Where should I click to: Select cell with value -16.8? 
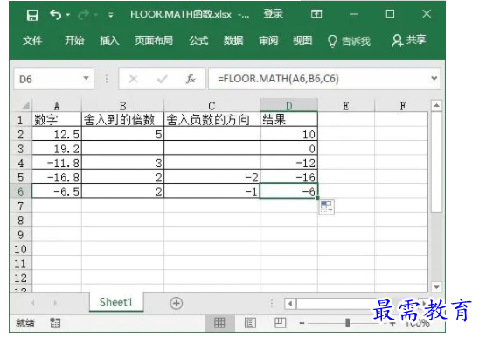(57, 177)
